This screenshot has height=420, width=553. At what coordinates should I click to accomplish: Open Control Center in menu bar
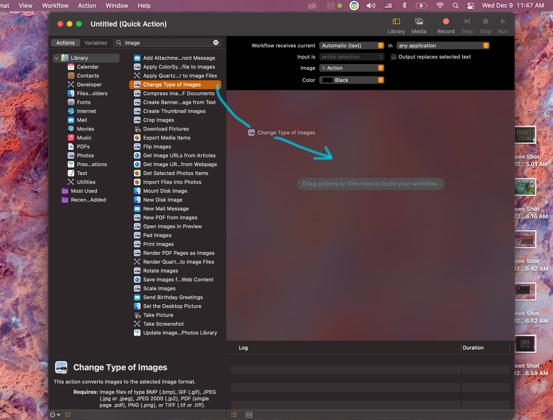coord(471,6)
